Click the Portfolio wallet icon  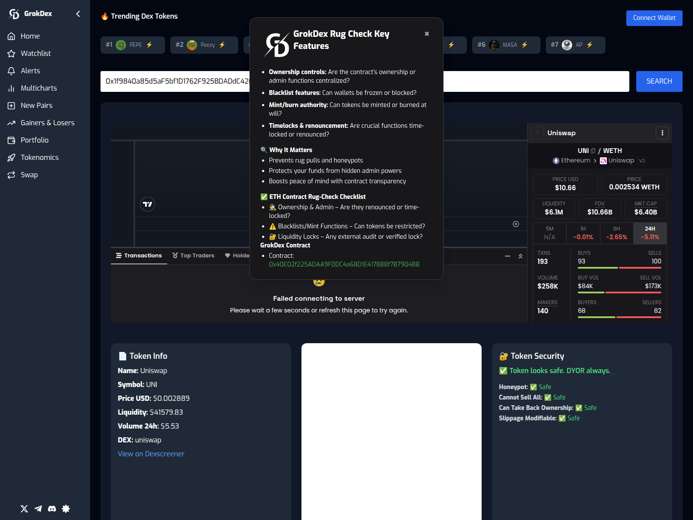11,140
